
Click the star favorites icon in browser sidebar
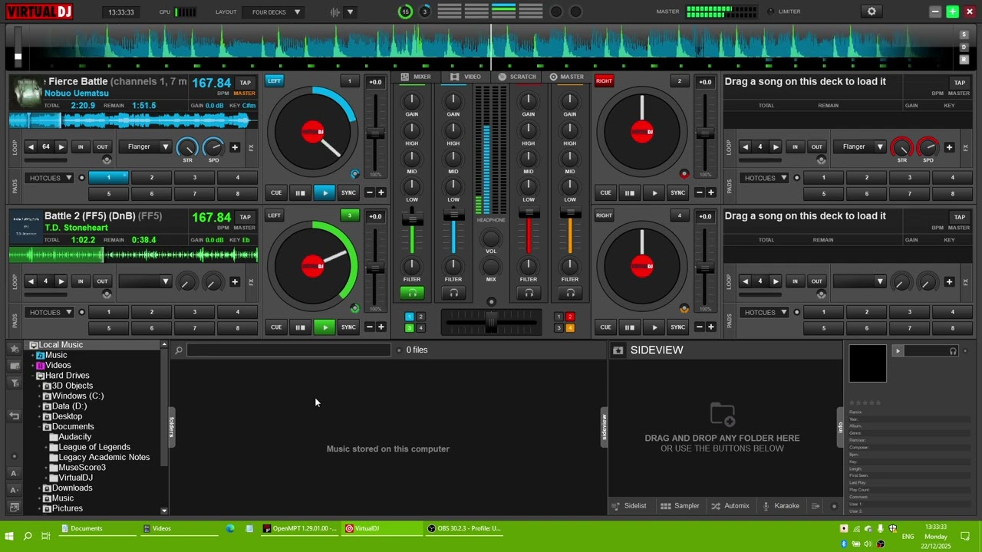(14, 349)
